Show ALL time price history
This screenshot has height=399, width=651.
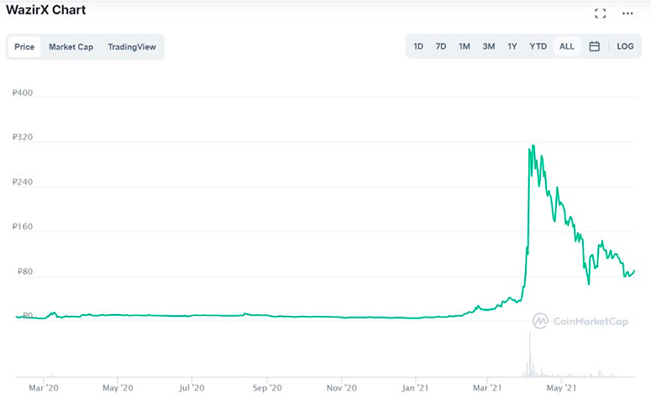pos(567,47)
